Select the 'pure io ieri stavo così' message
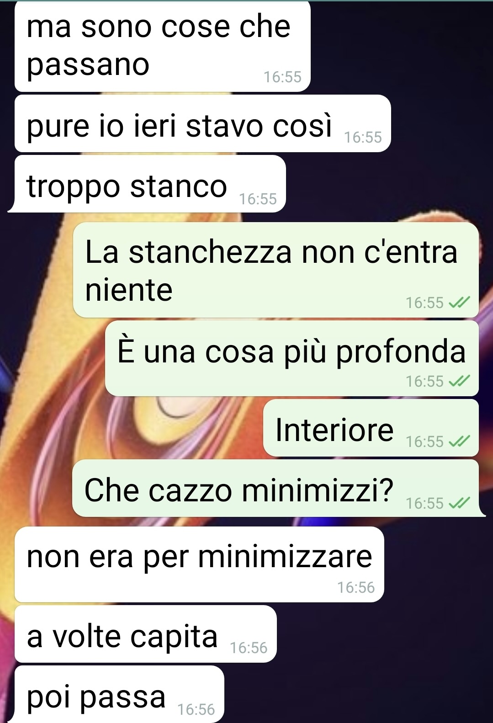The image size is (493, 723). click(203, 124)
